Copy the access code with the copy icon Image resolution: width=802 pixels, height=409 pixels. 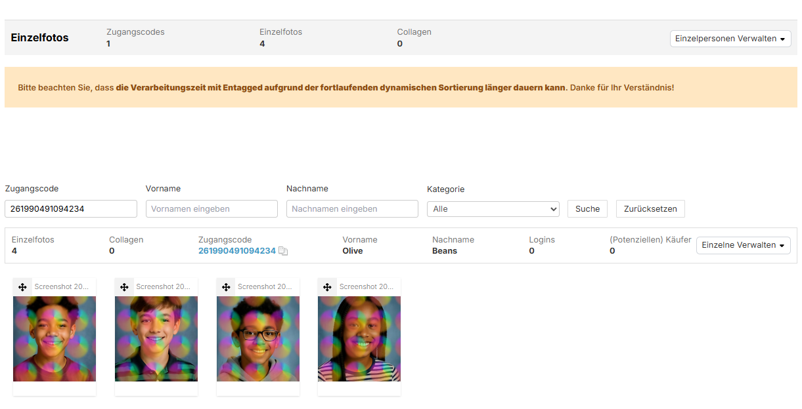click(283, 251)
